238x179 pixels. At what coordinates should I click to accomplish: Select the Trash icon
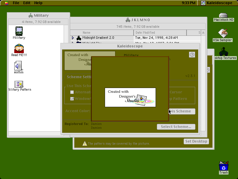[224, 166]
